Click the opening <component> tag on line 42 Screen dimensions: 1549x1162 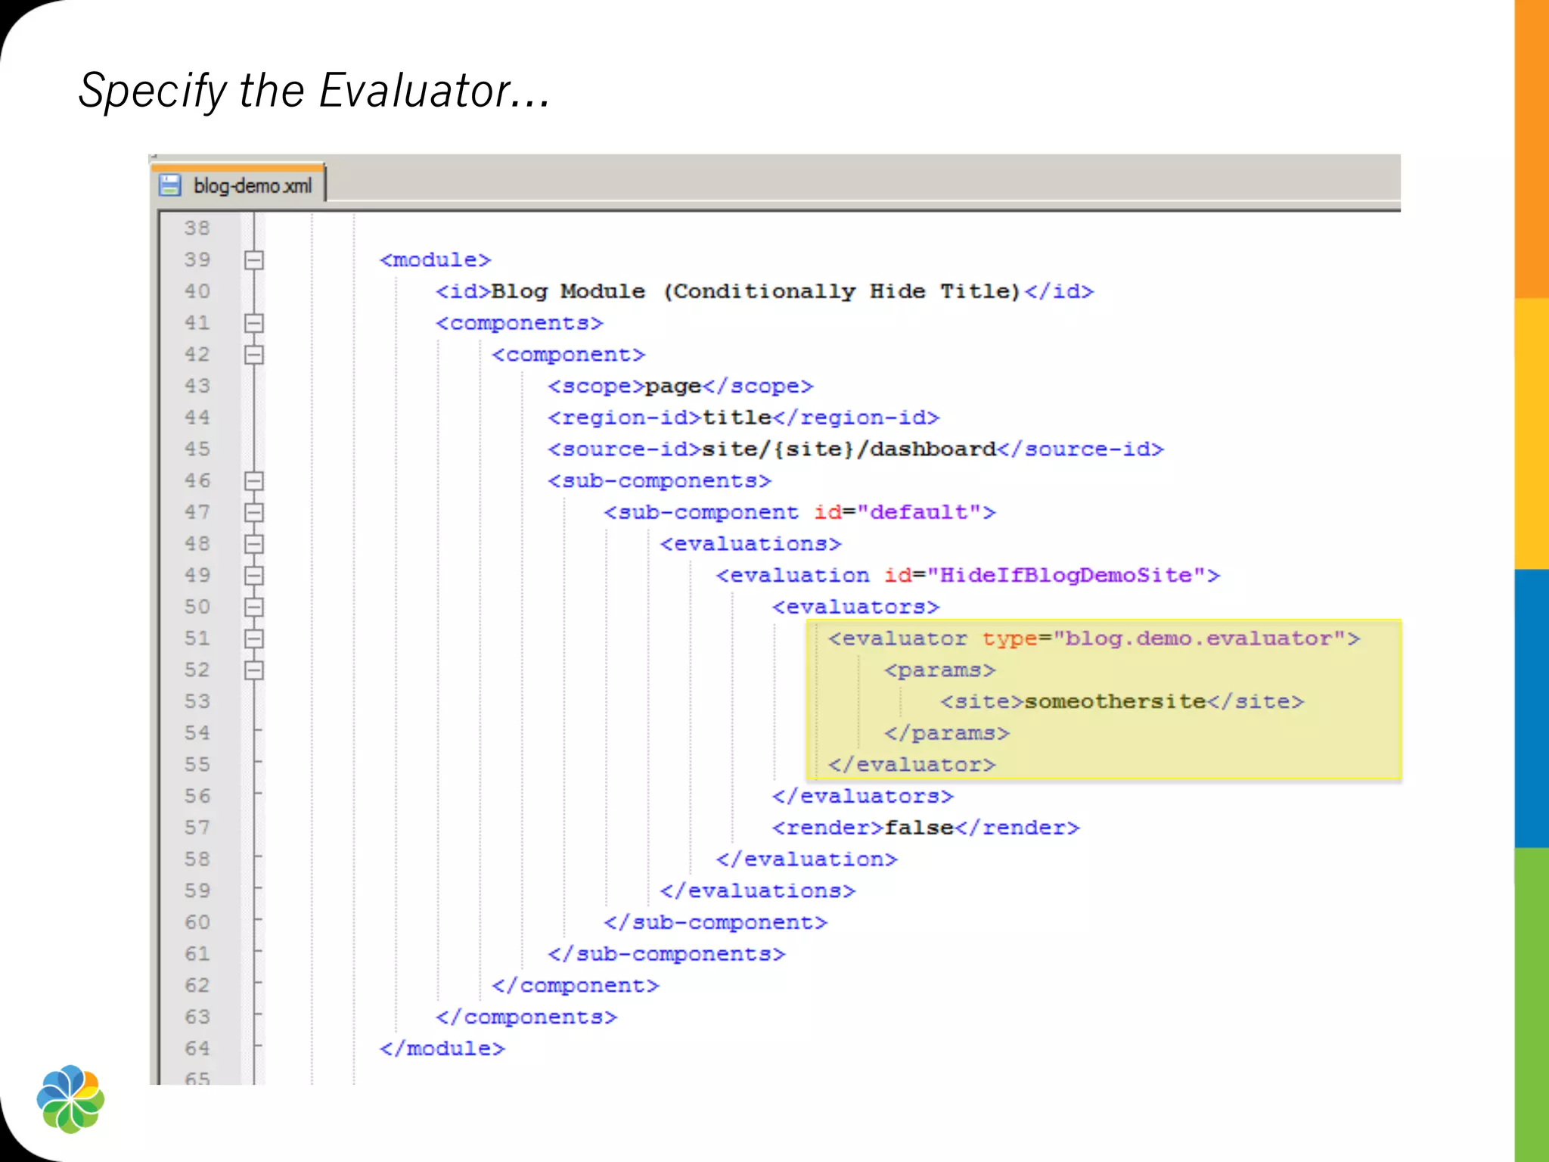point(569,355)
